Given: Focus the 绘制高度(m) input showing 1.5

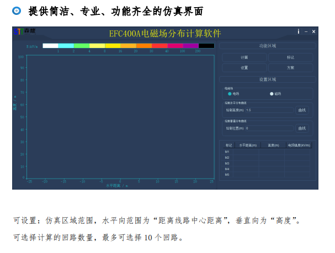Looking at the screenshot, I should [x=269, y=110].
